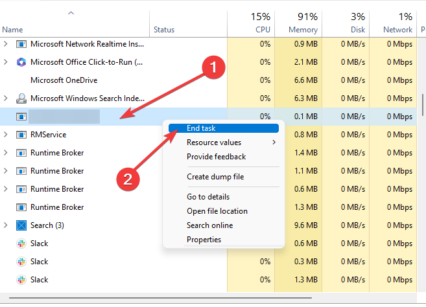This screenshot has height=307, width=426.
Task: Click the Search (3) process icon
Action: (21, 225)
